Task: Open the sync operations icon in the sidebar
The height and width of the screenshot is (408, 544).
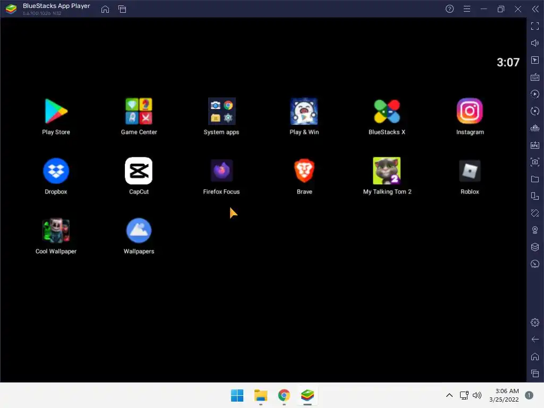Action: [x=535, y=111]
